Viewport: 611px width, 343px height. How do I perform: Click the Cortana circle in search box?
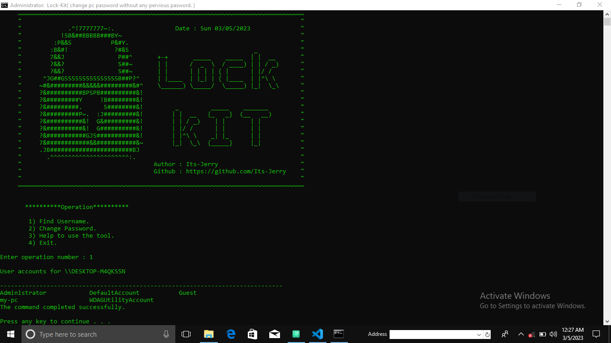(30, 334)
